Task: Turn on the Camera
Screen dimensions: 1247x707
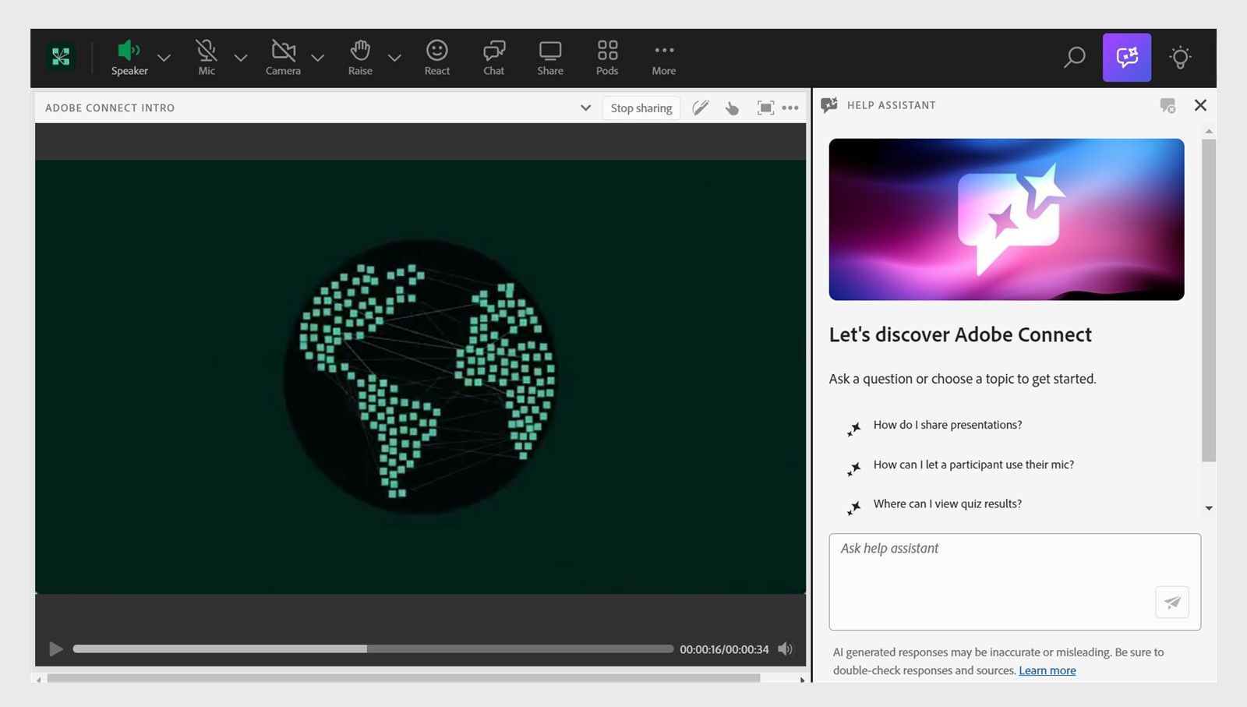Action: tap(283, 58)
